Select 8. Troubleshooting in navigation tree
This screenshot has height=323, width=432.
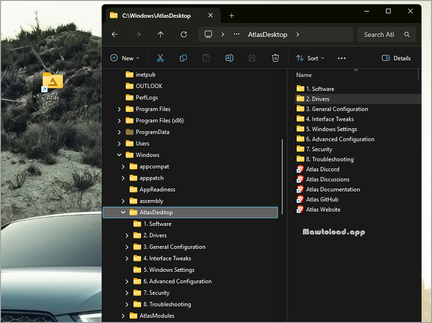[162, 304]
